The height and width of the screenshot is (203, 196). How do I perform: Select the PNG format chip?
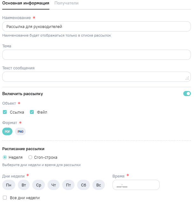[20, 131]
